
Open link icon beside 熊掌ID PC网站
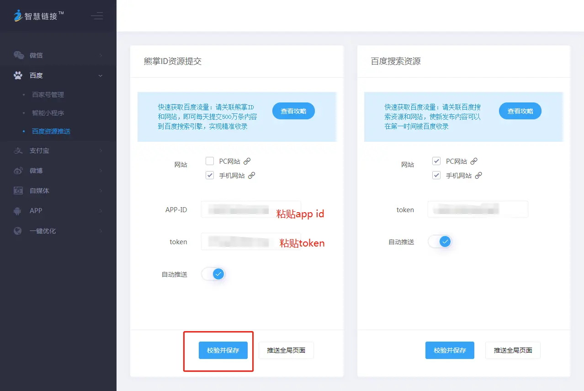click(x=247, y=161)
